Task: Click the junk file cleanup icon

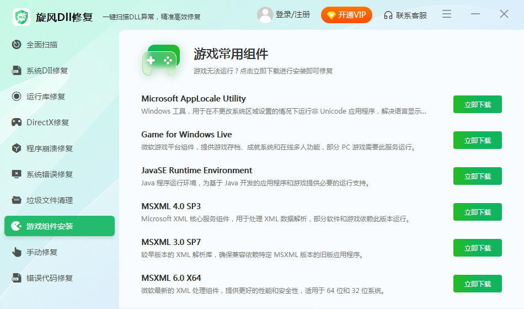Action: [x=17, y=200]
